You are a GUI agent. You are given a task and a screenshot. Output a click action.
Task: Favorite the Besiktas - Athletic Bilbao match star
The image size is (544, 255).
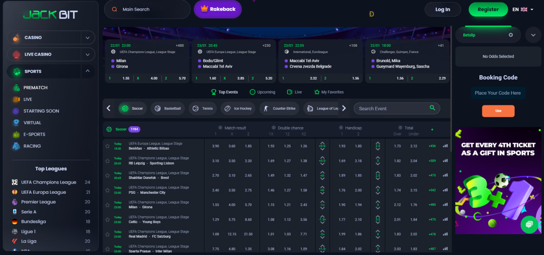click(x=108, y=146)
